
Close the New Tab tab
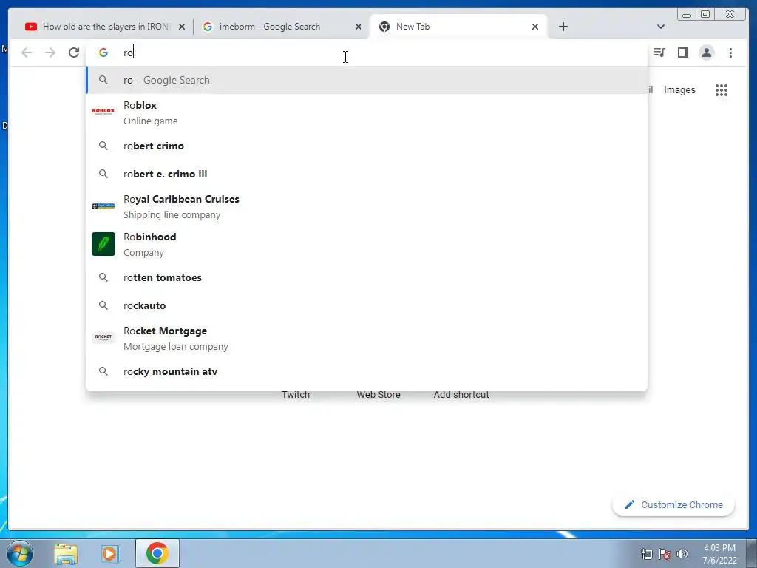pos(535,27)
